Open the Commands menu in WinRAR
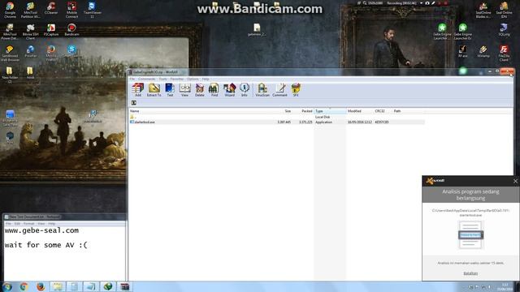 tap(146, 79)
